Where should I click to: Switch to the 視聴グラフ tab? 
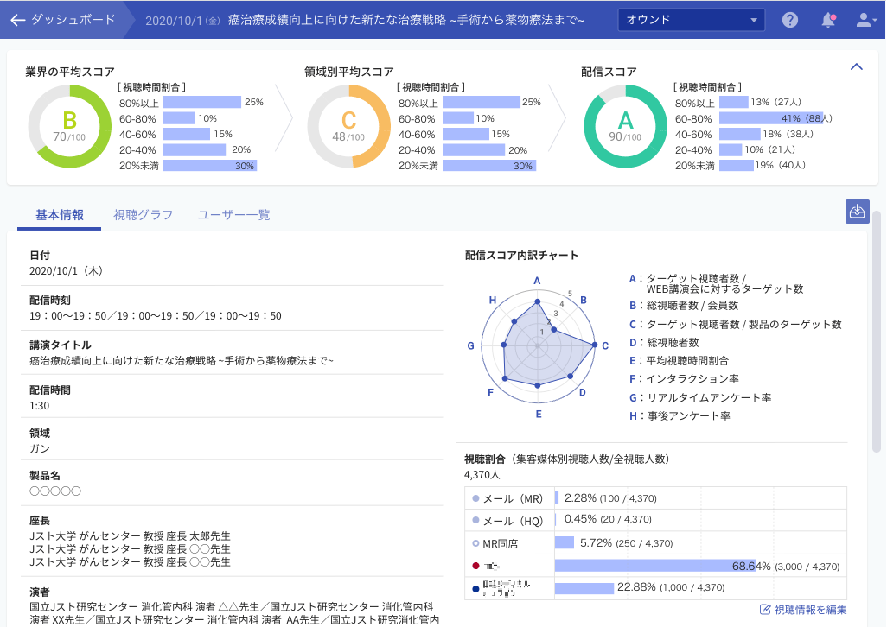[x=144, y=215]
